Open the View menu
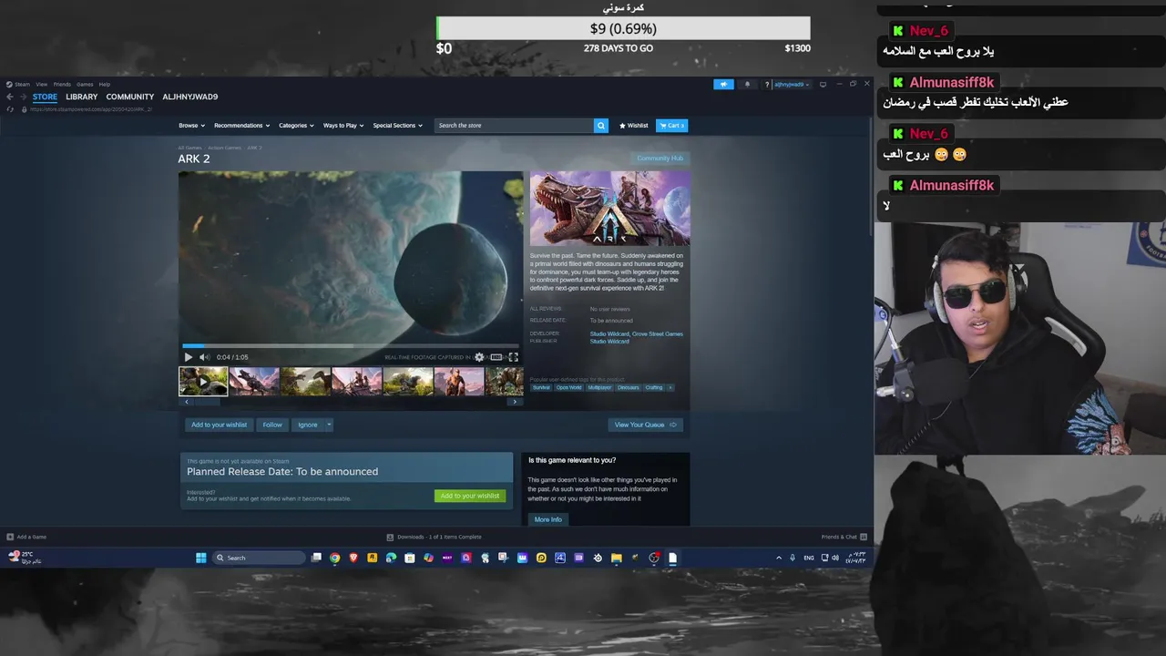Image resolution: width=1166 pixels, height=656 pixels. [42, 85]
